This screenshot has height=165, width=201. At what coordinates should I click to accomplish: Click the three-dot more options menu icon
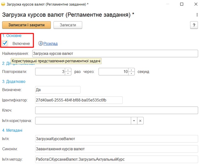(197, 15)
